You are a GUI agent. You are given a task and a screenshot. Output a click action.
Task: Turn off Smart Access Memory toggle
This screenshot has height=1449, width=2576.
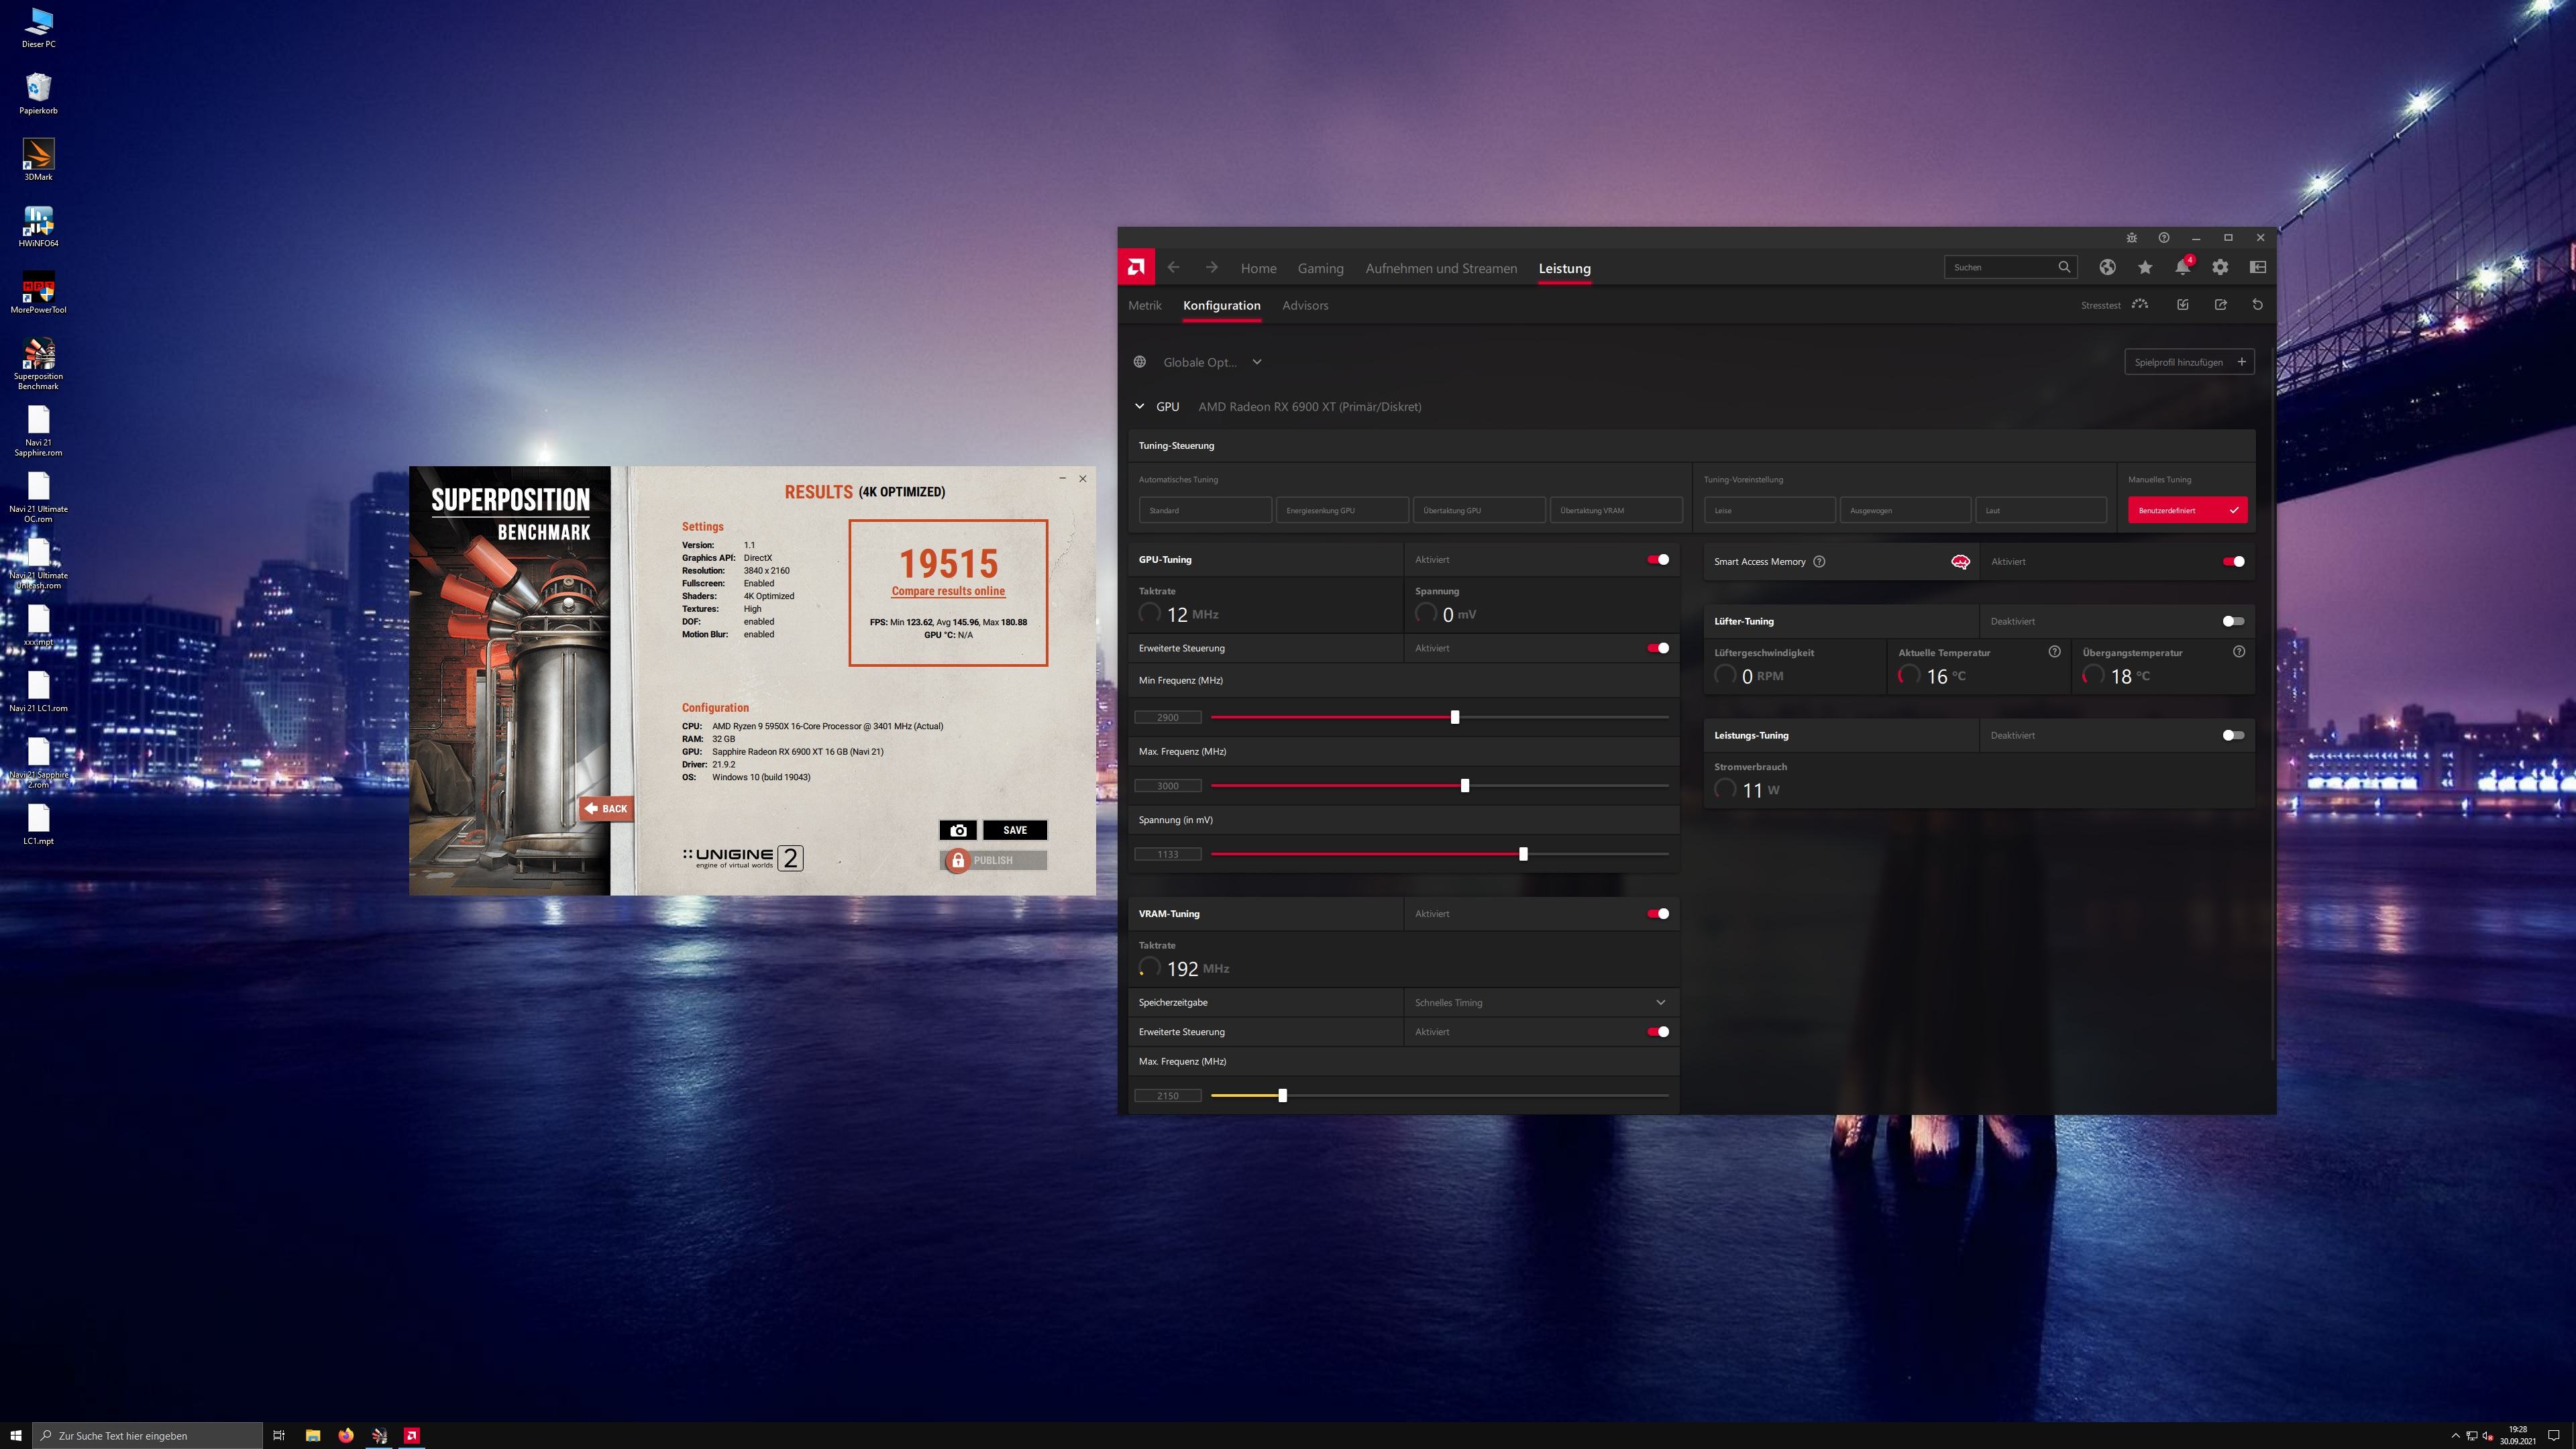tap(2233, 562)
